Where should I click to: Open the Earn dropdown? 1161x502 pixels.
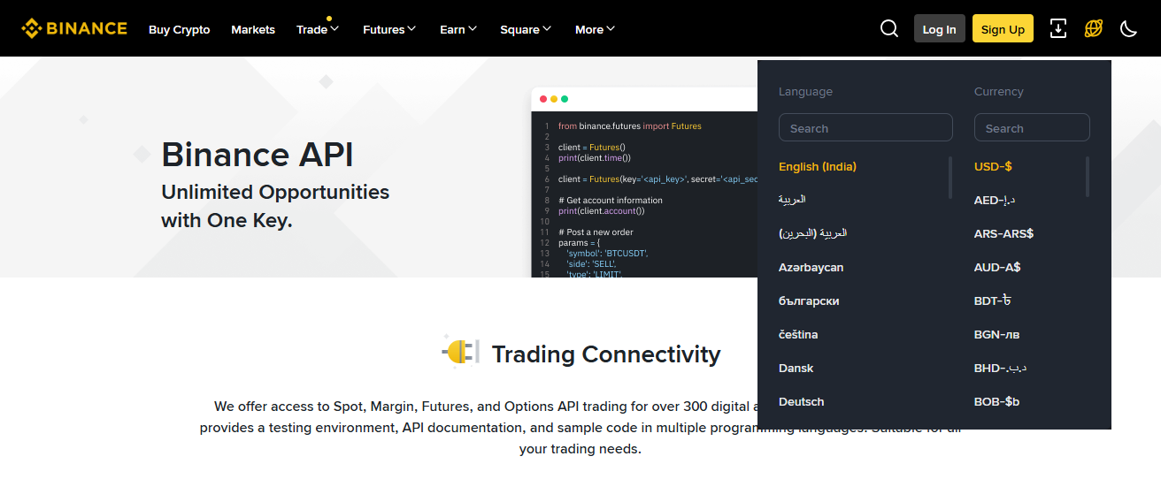pyautogui.click(x=458, y=29)
